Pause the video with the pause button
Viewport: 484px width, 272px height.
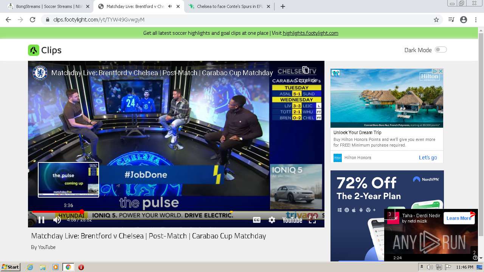[x=41, y=220]
